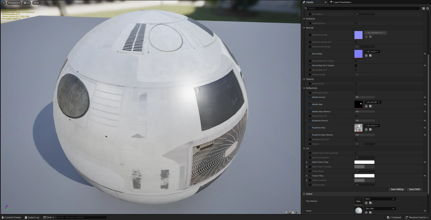Browse to Normal Map texture asset
431x220 pixels.
point(370,56)
